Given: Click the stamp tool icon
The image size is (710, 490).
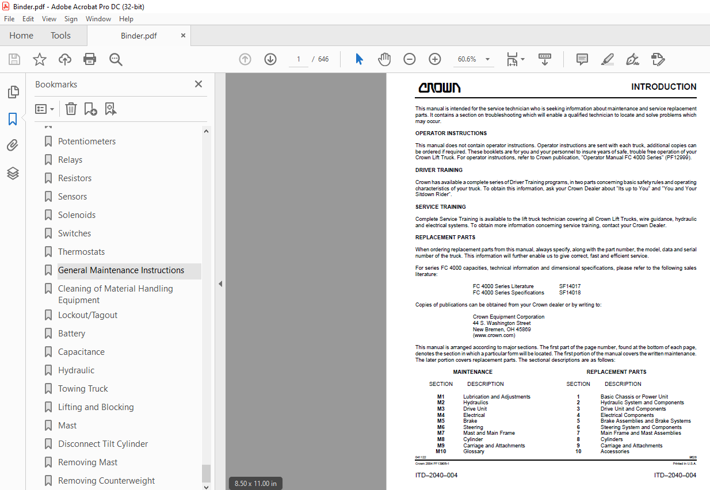Looking at the screenshot, I should pyautogui.click(x=658, y=59).
